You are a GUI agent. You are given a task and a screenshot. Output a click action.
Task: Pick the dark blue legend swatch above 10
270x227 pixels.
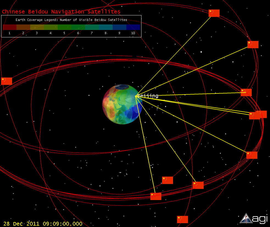[x=133, y=27]
